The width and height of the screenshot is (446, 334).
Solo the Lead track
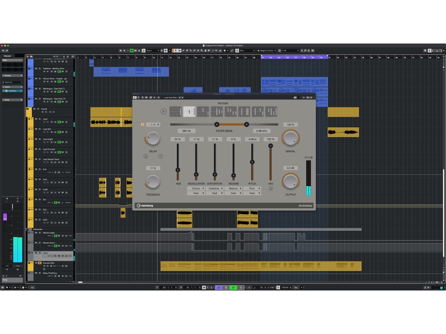40,119
